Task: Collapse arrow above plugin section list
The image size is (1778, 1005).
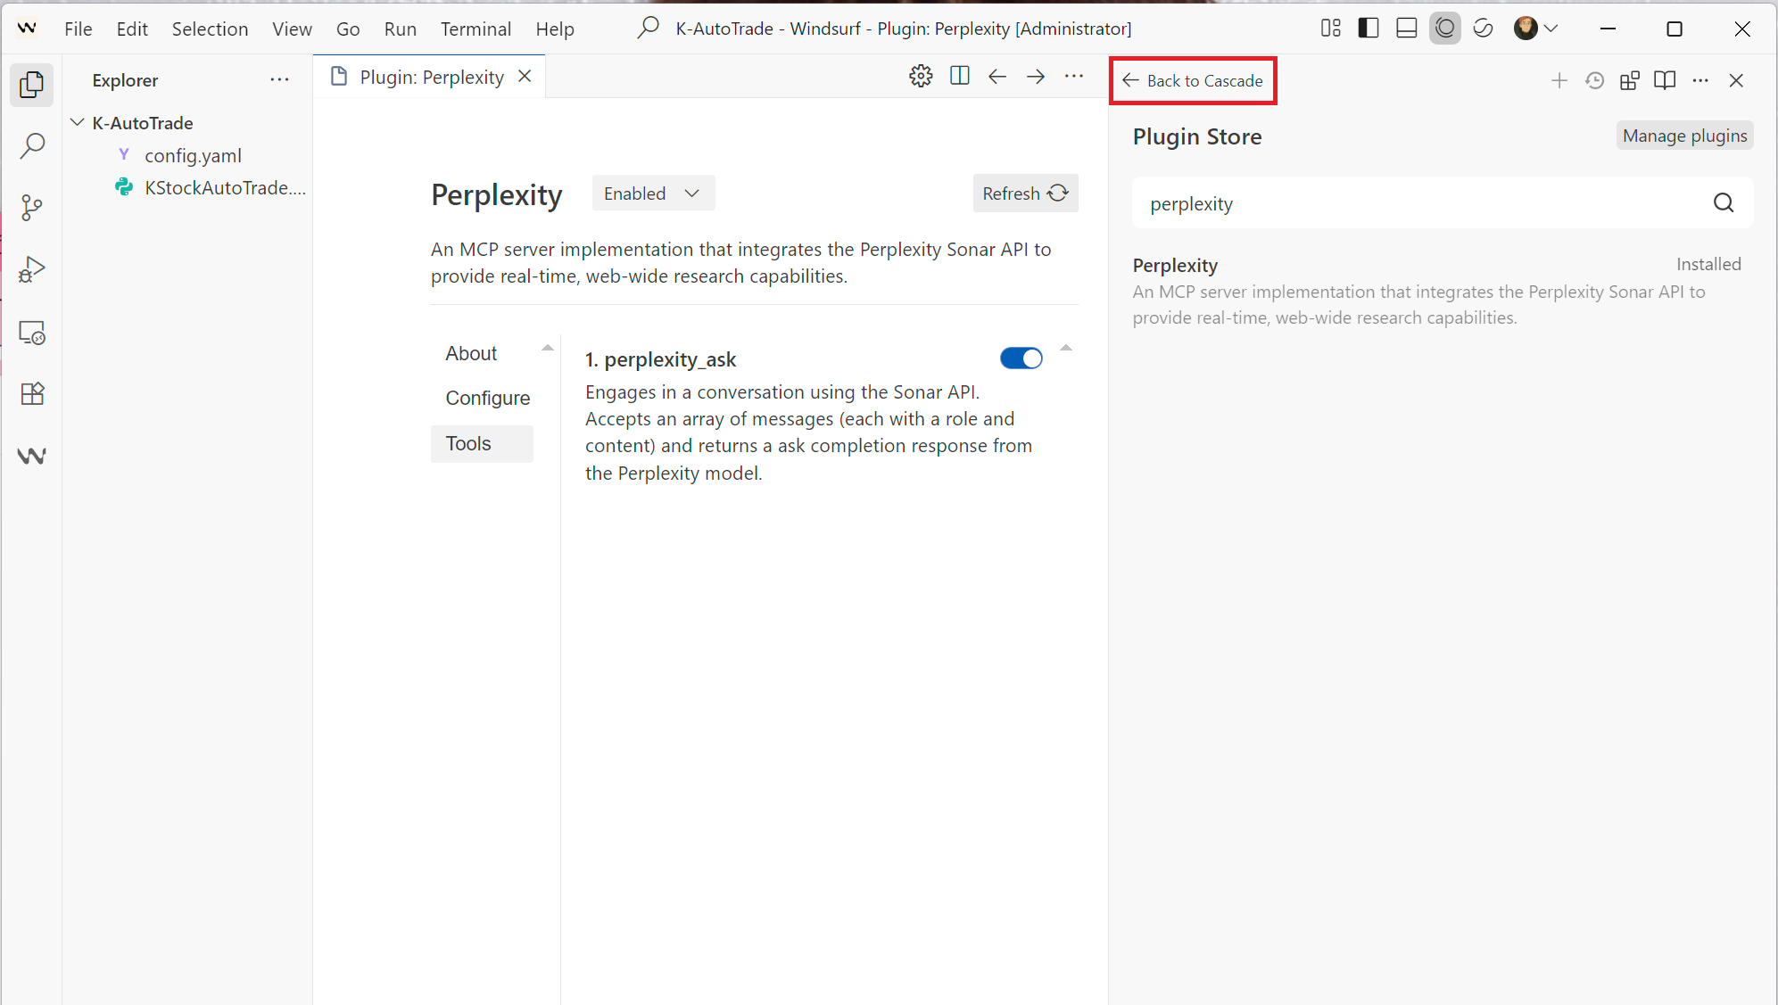Action: 548,348
